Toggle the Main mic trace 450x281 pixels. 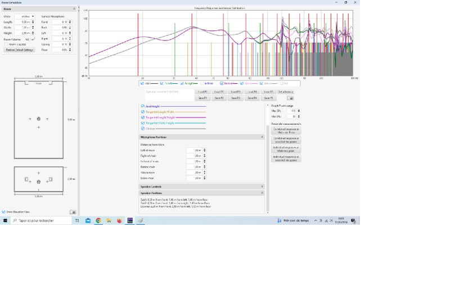pyautogui.click(x=142, y=83)
